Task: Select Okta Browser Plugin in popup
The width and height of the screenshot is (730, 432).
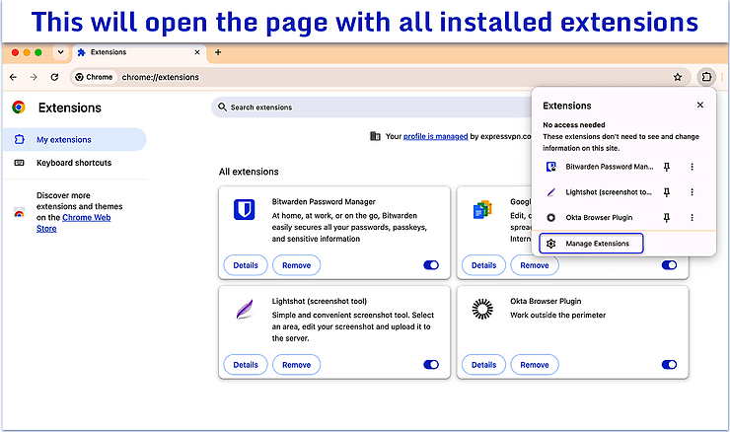Action: (x=599, y=217)
